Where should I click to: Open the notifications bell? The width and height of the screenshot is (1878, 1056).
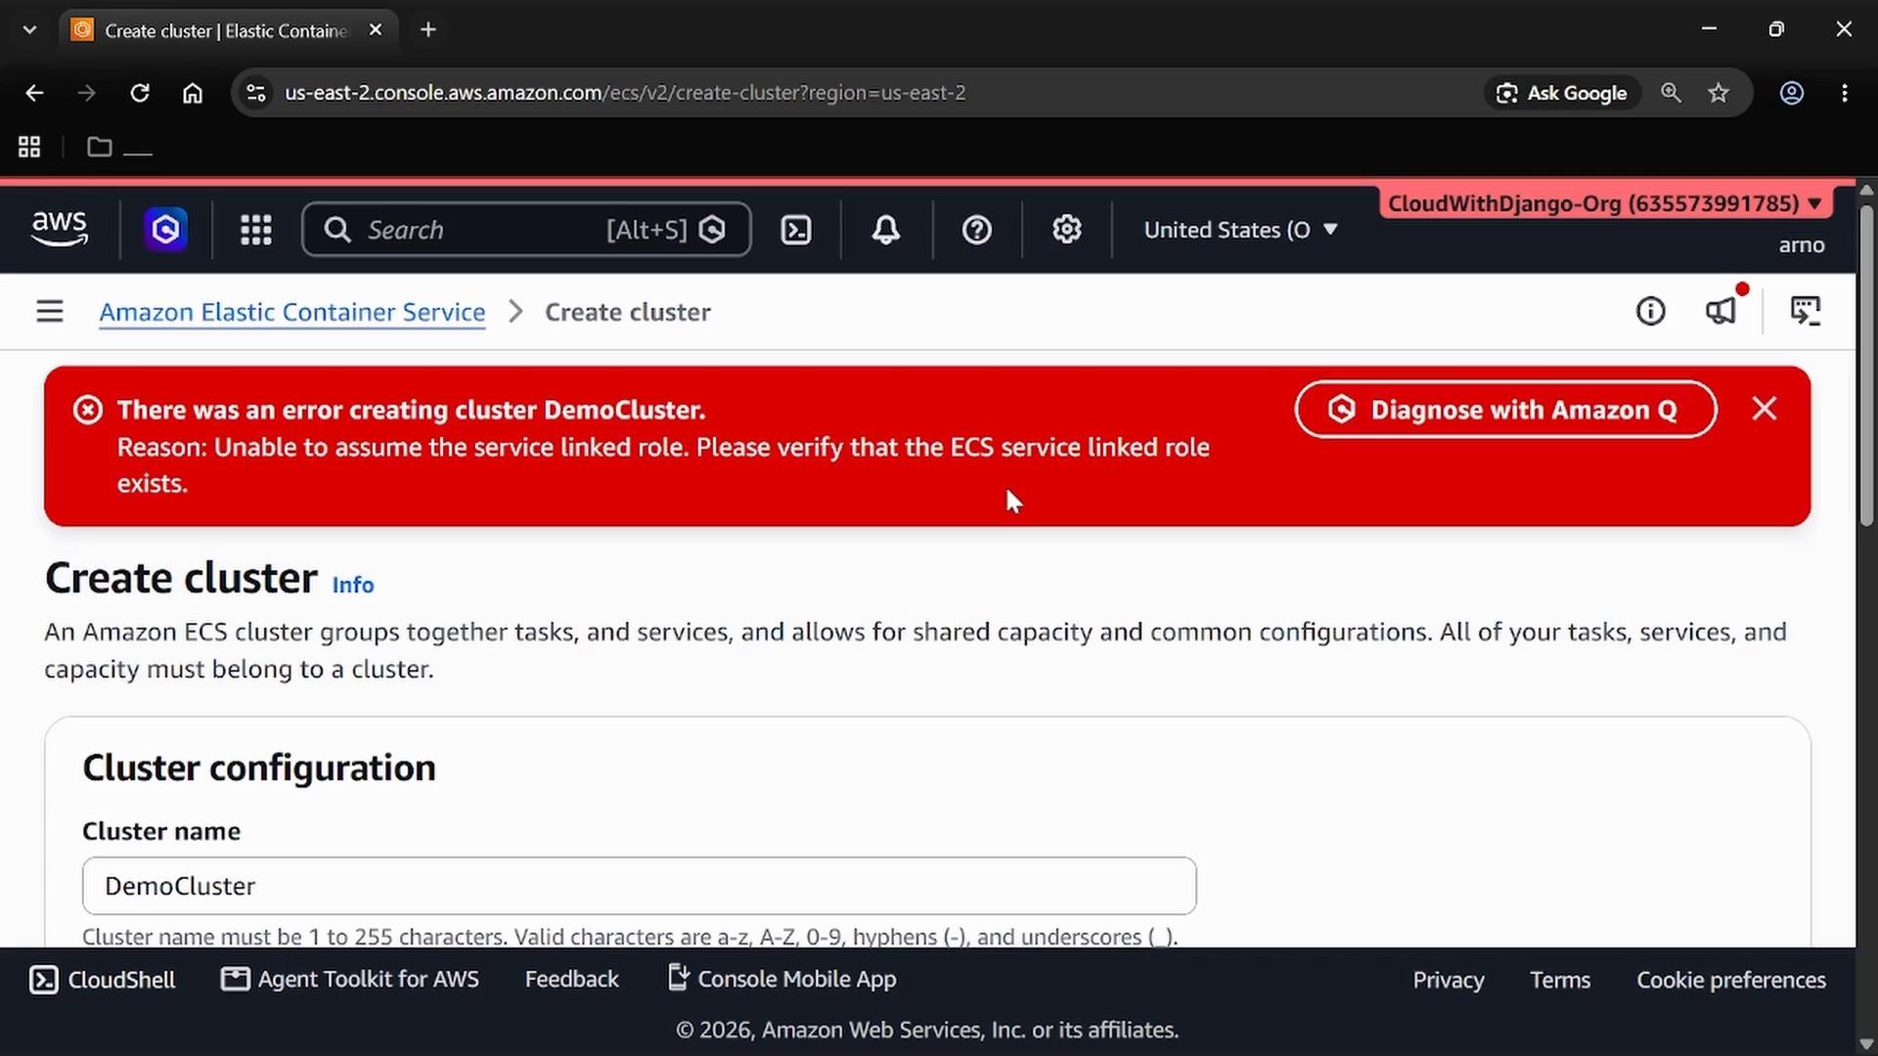tap(886, 230)
